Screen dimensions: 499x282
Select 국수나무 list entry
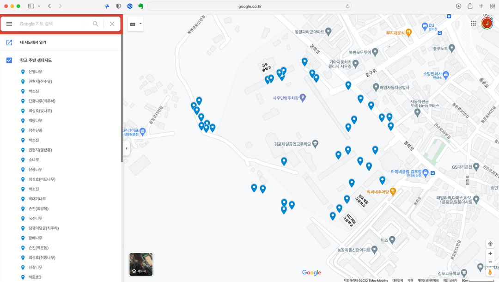point(35,219)
